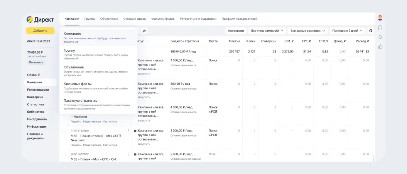Switch to the Объявления tab
This screenshot has height=174, width=407.
[x=109, y=19]
